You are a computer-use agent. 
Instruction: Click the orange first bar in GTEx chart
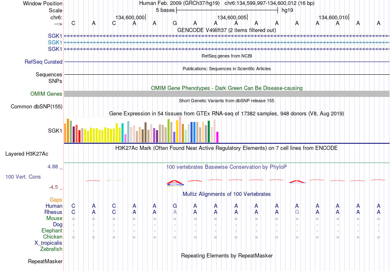(65, 133)
